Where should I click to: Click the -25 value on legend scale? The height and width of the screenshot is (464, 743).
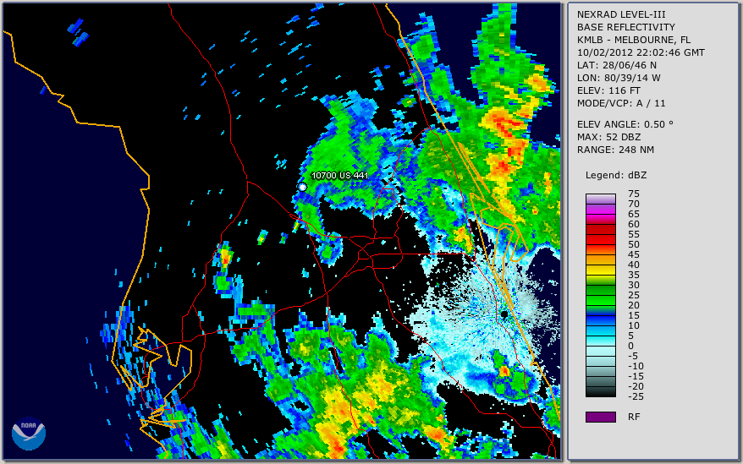(636, 396)
